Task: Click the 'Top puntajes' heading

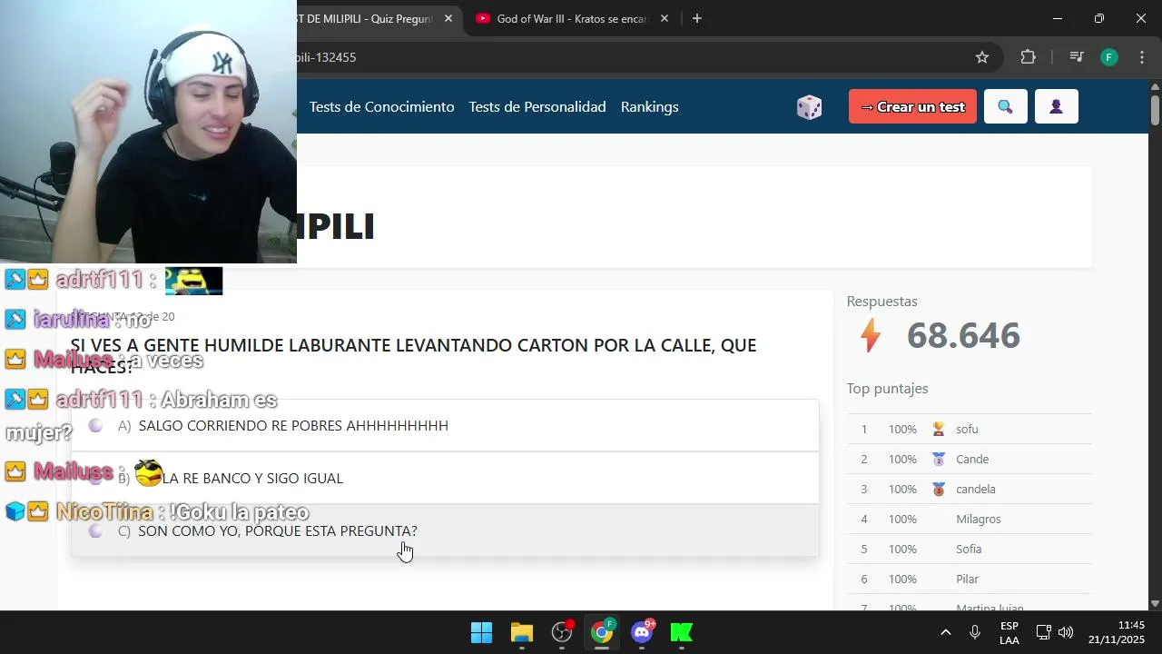Action: click(887, 389)
